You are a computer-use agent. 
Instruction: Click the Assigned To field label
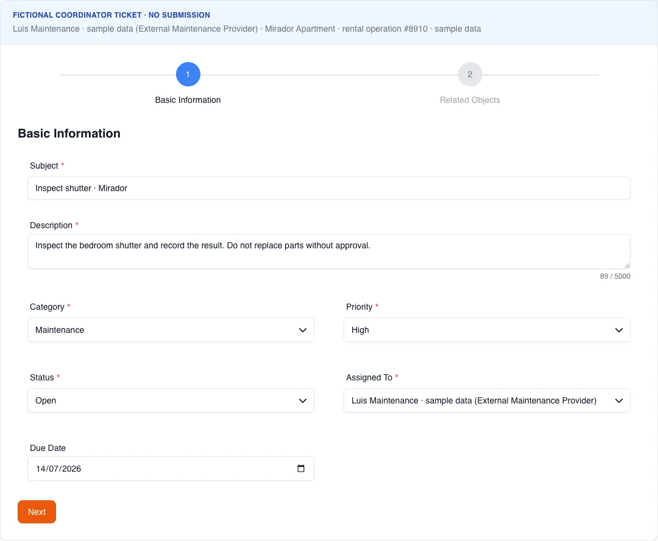click(369, 377)
